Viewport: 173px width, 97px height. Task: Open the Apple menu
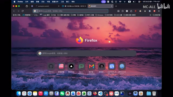(x=14, y=2)
